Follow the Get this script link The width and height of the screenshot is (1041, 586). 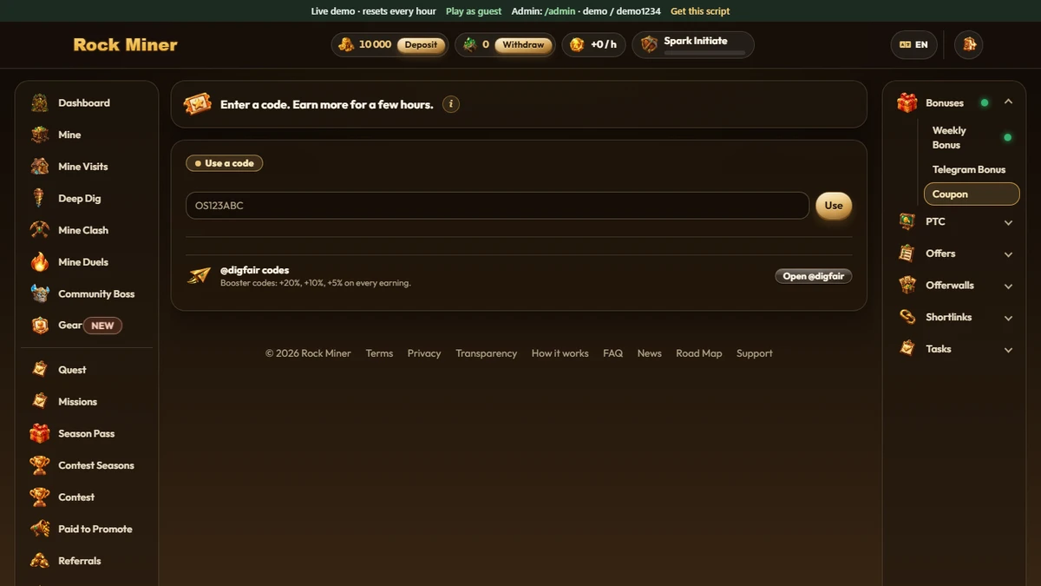click(x=700, y=11)
